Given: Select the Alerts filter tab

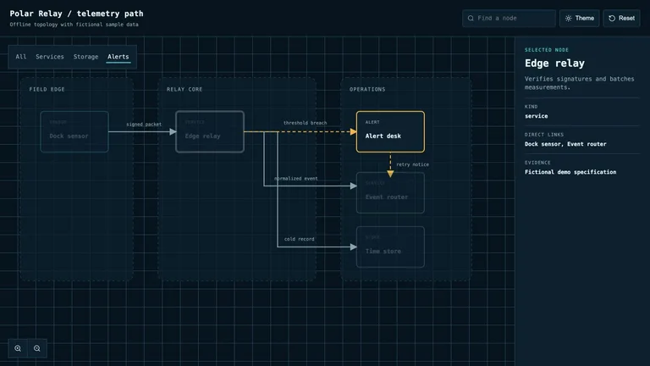Looking at the screenshot, I should pyautogui.click(x=118, y=57).
